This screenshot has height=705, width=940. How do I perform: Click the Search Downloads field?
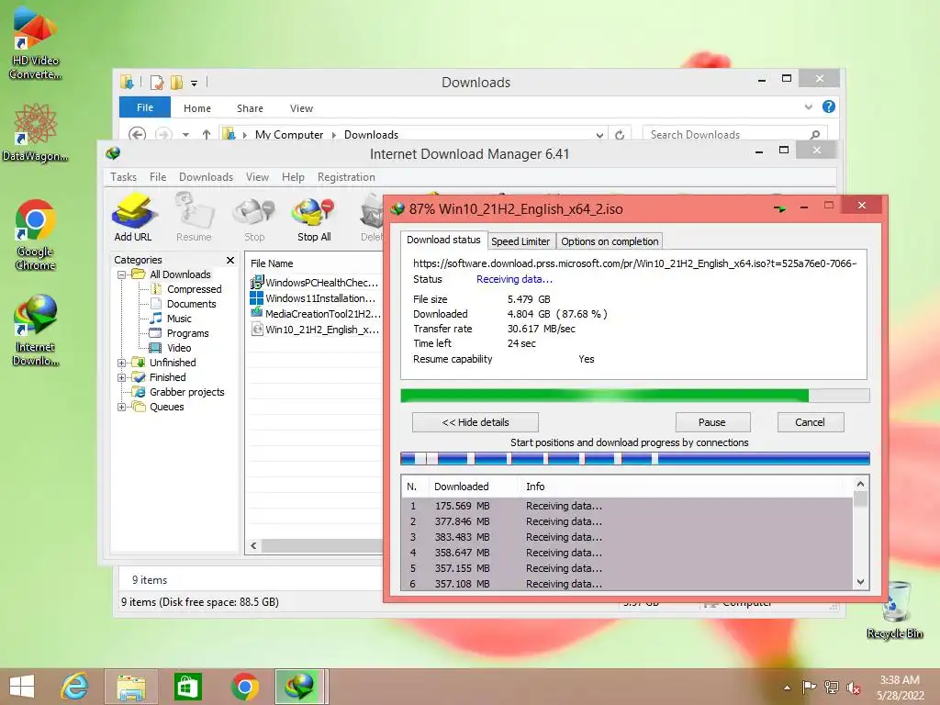pos(734,135)
